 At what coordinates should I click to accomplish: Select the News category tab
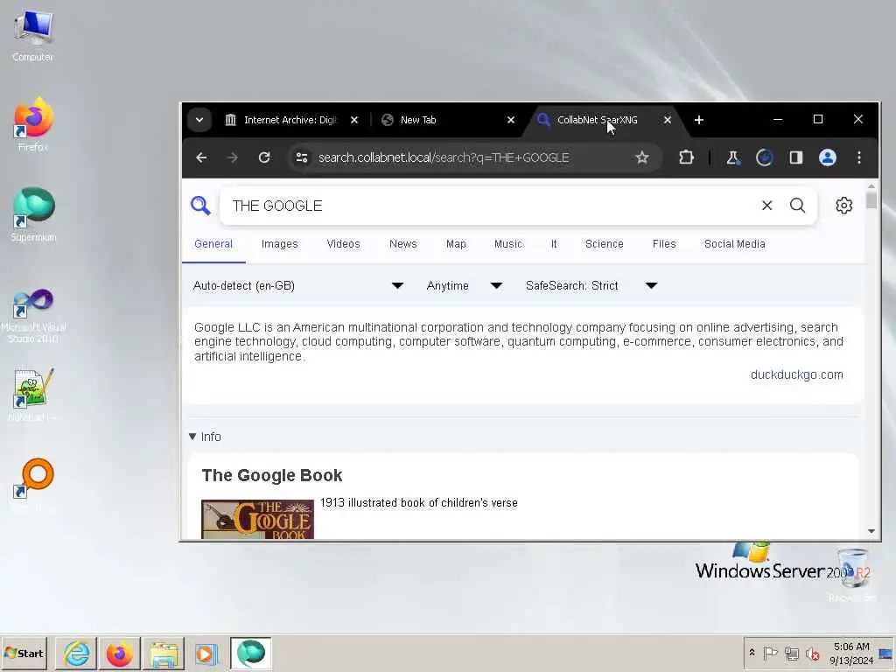coord(402,244)
